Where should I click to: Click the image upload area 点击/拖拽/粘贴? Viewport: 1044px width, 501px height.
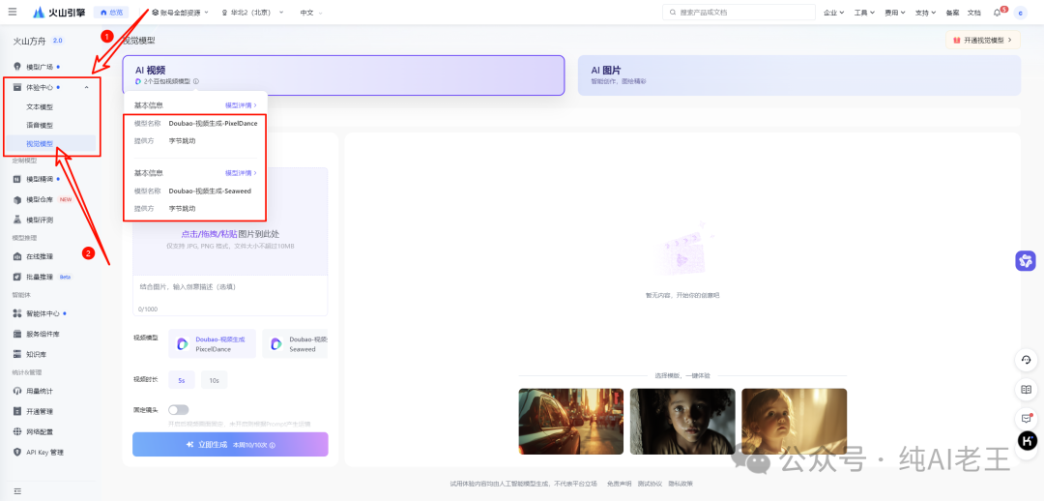230,221
